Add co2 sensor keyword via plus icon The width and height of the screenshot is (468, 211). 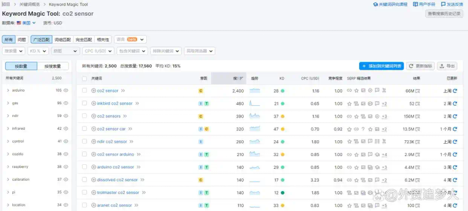point(93,91)
